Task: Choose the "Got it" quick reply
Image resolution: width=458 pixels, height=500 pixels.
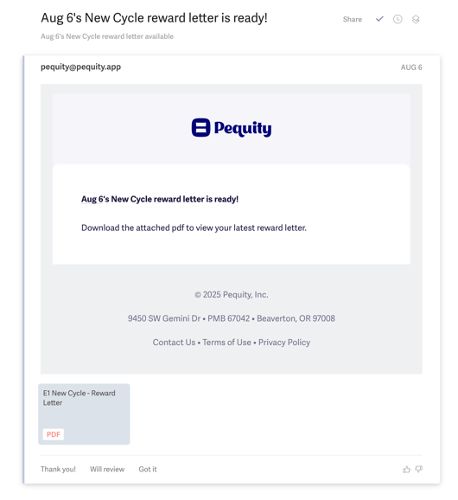Action: coord(148,469)
